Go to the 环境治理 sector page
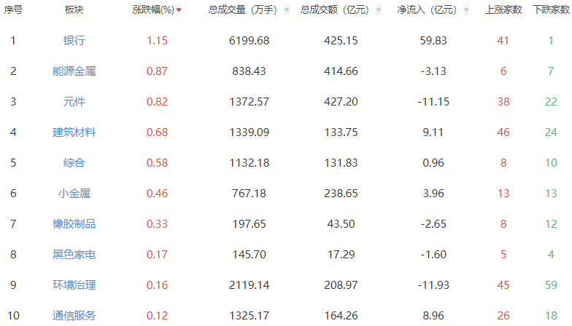The image size is (572, 326). pyautogui.click(x=74, y=285)
